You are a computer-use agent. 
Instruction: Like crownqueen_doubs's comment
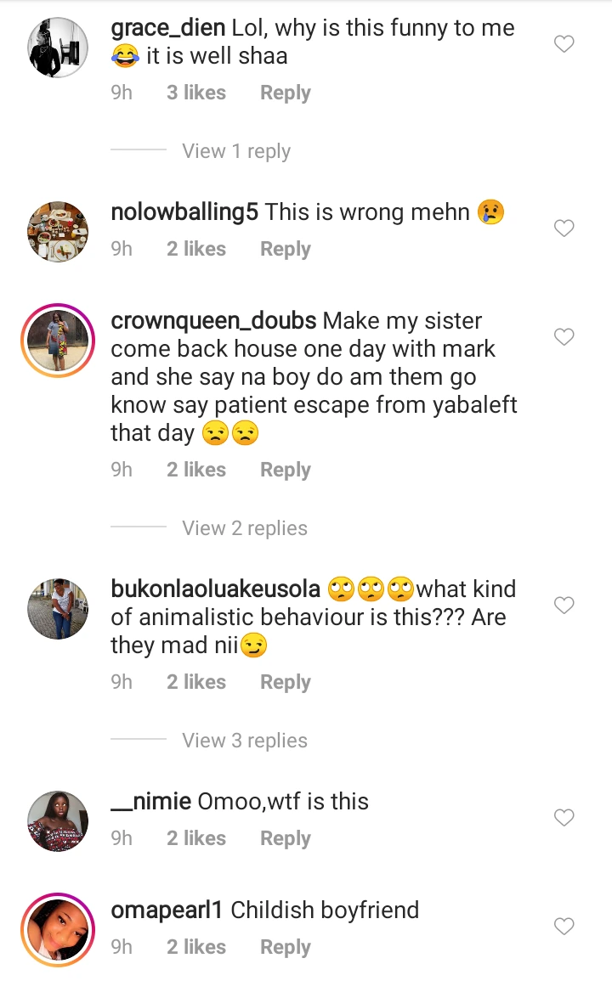click(564, 337)
